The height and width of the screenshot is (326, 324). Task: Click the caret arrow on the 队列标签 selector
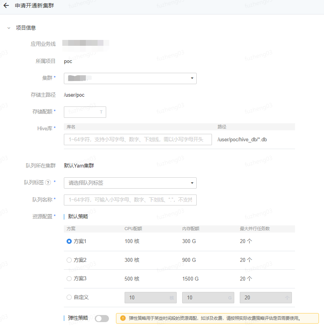(x=192, y=183)
